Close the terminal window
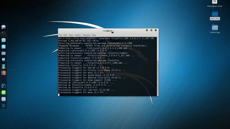This screenshot has height=129, width=230. (x=156, y=30)
